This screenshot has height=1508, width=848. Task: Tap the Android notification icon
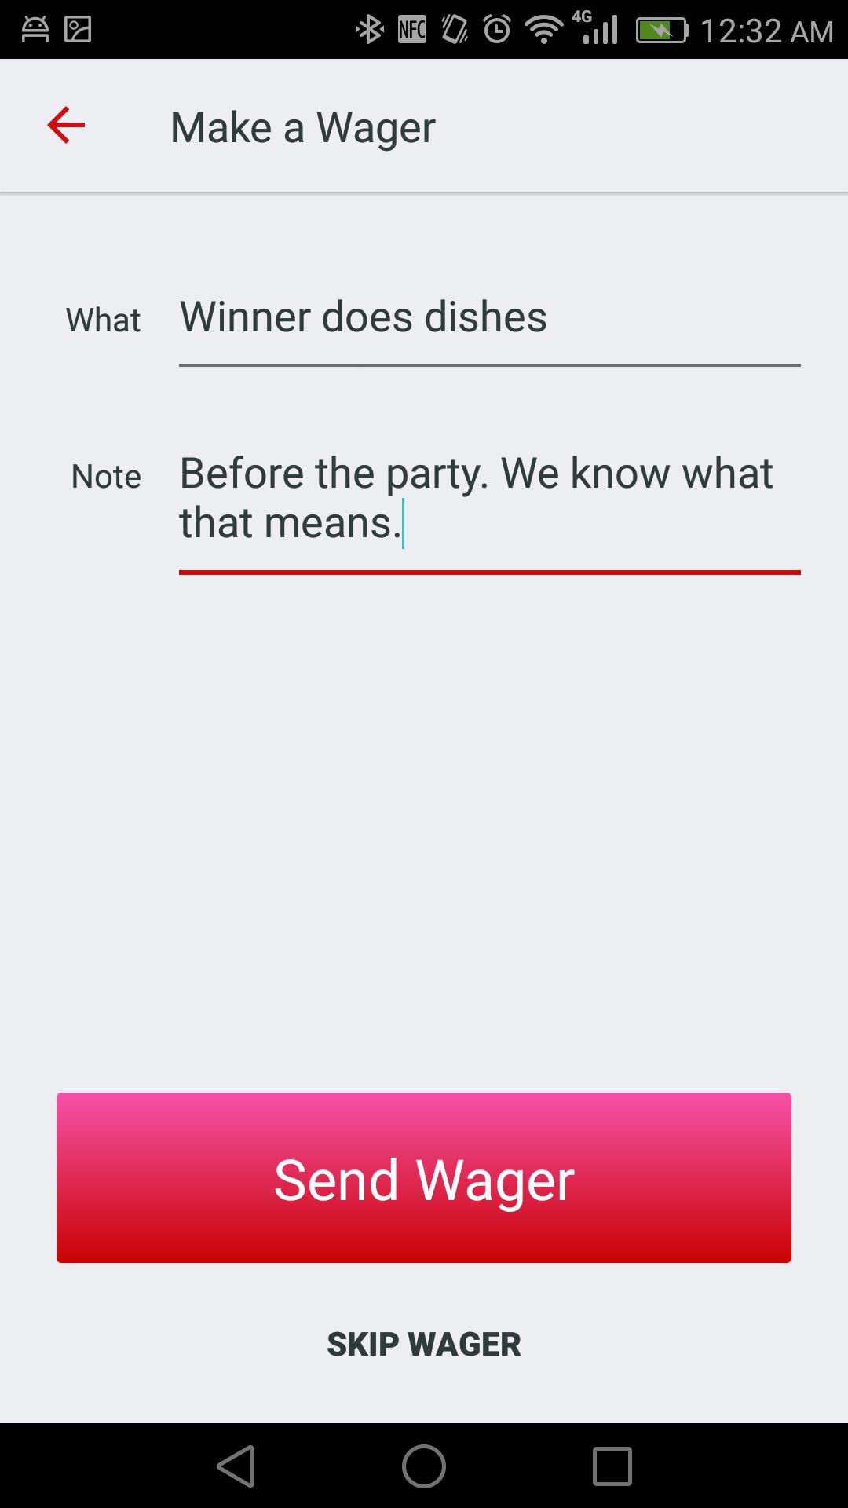[34, 29]
